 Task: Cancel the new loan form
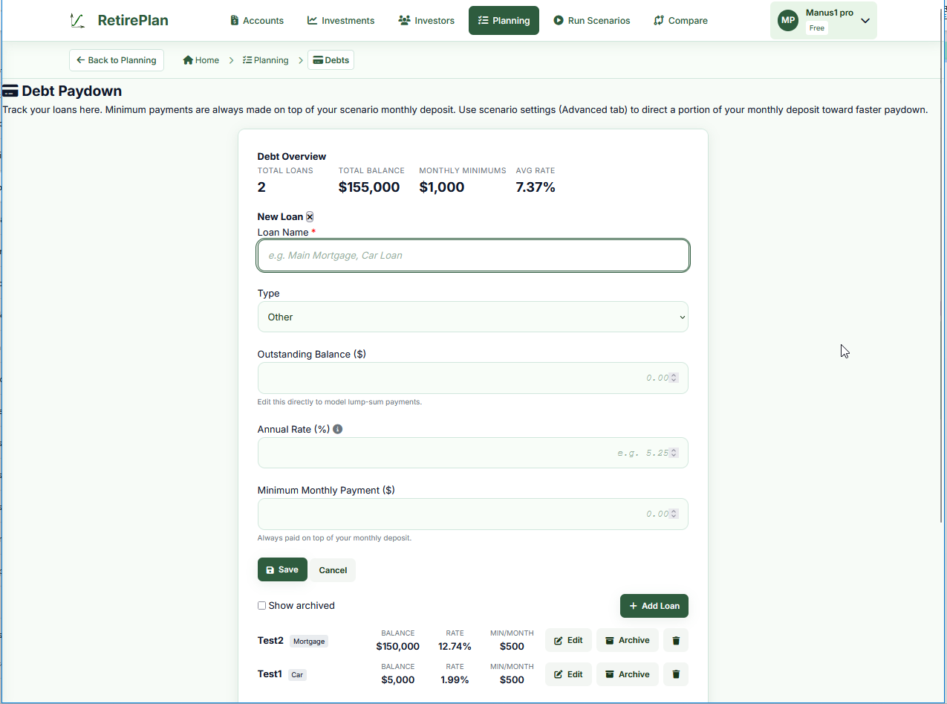333,570
